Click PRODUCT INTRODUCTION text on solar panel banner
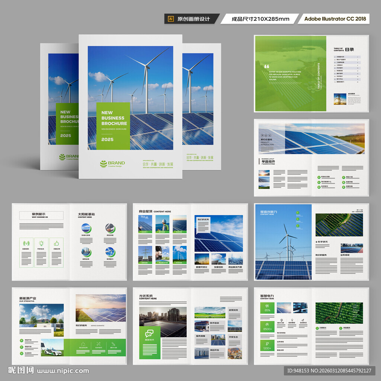Image resolution: width=381 pixels, height=381 pixels. point(267,143)
